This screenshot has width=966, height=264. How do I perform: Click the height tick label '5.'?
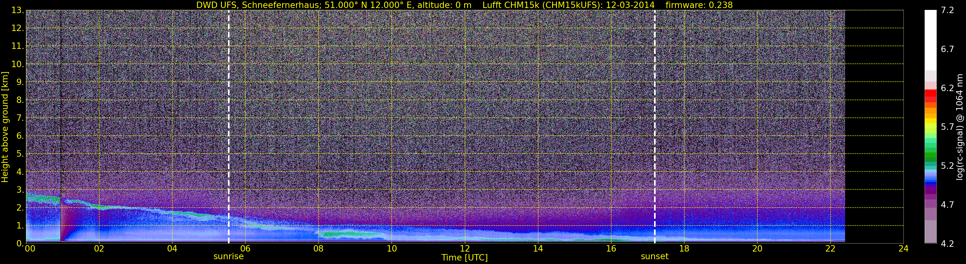click(20, 154)
